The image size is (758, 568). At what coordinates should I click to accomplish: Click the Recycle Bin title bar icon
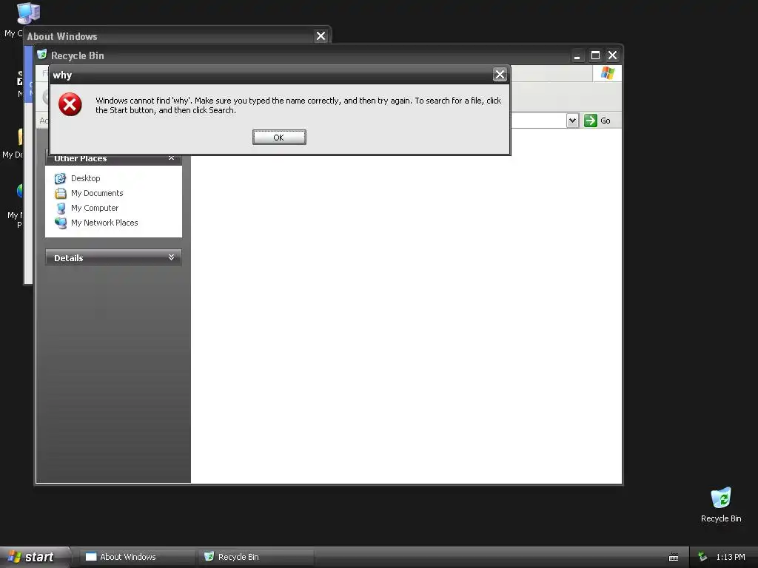(42, 55)
